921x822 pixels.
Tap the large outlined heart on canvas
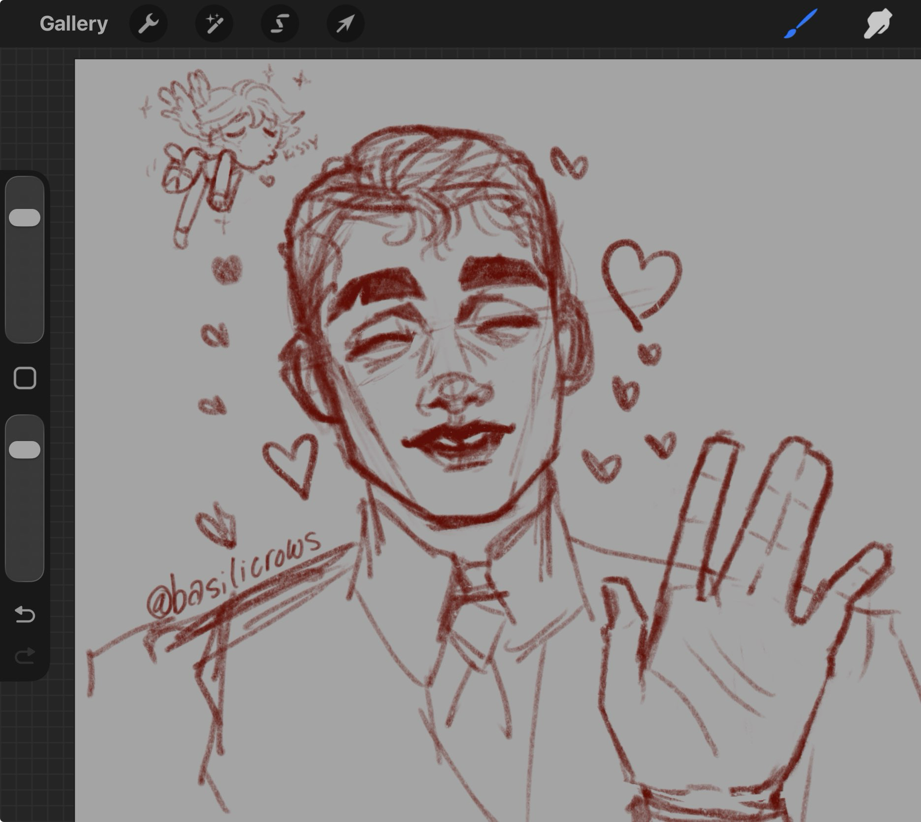click(640, 278)
